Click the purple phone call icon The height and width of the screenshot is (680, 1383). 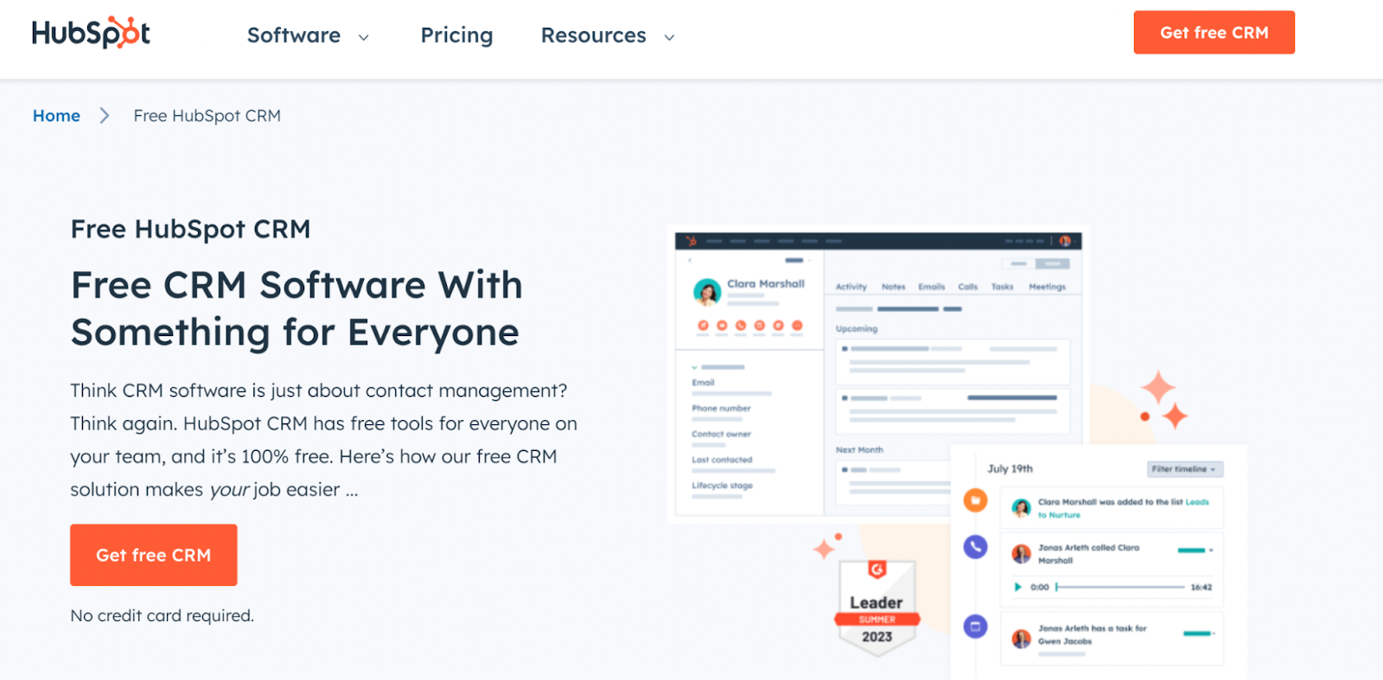click(x=975, y=546)
